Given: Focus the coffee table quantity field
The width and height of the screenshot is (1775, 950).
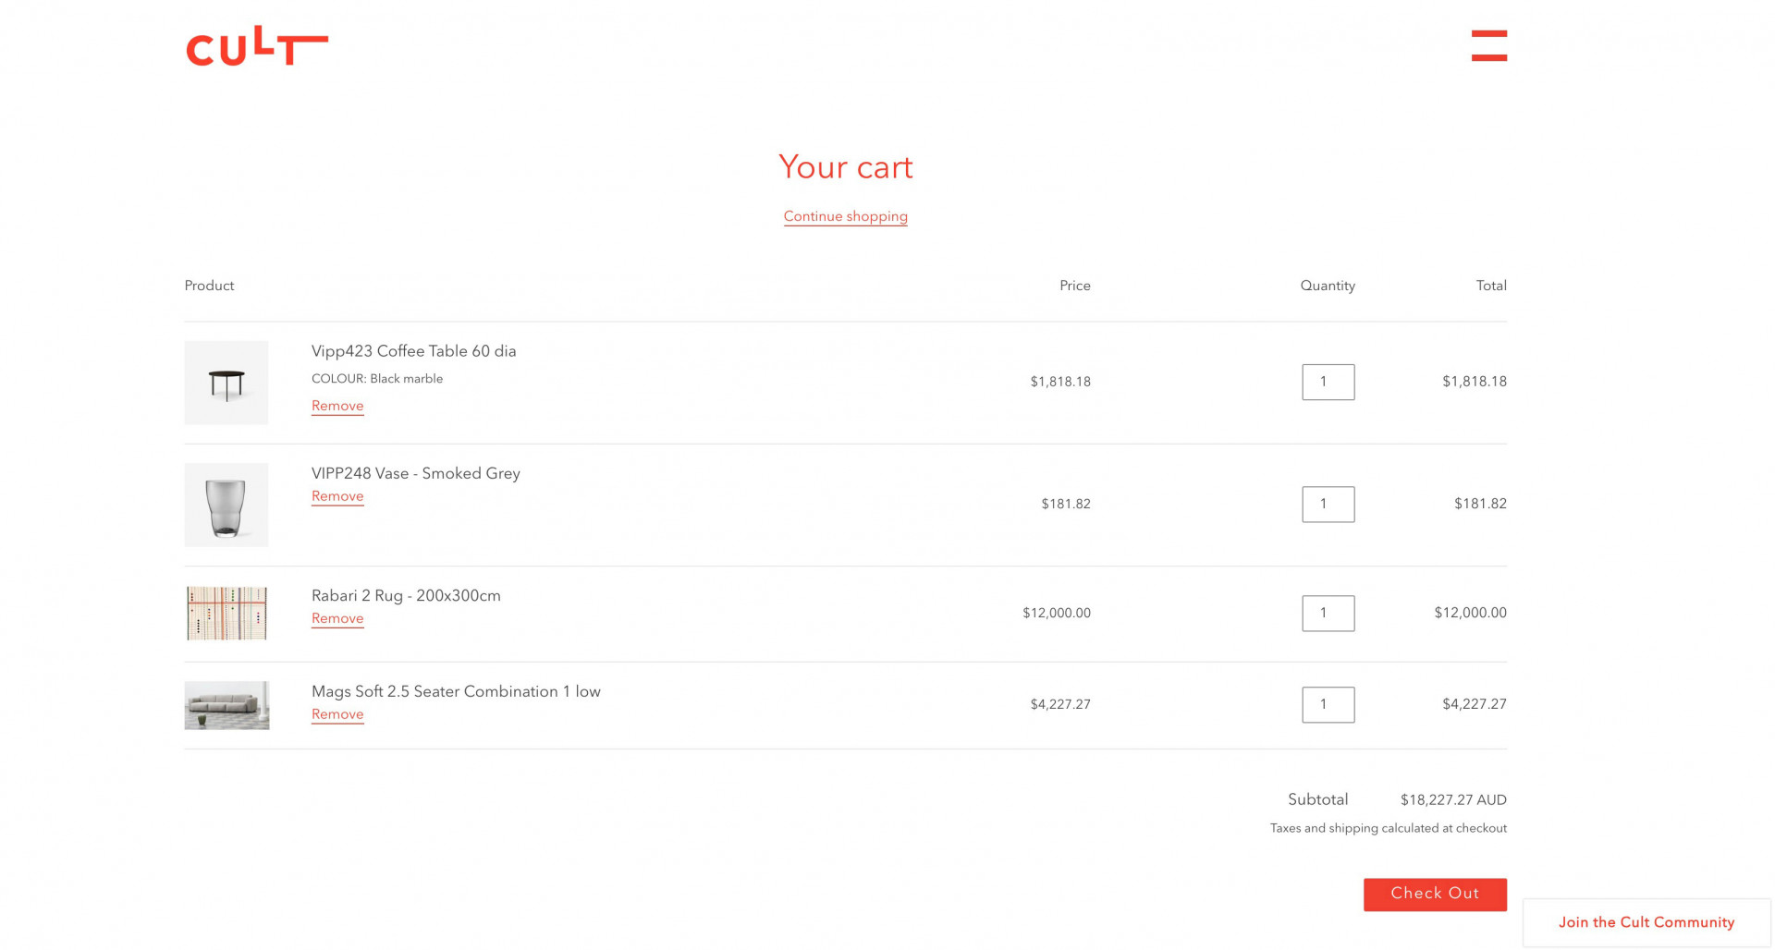Looking at the screenshot, I should pyautogui.click(x=1328, y=382).
